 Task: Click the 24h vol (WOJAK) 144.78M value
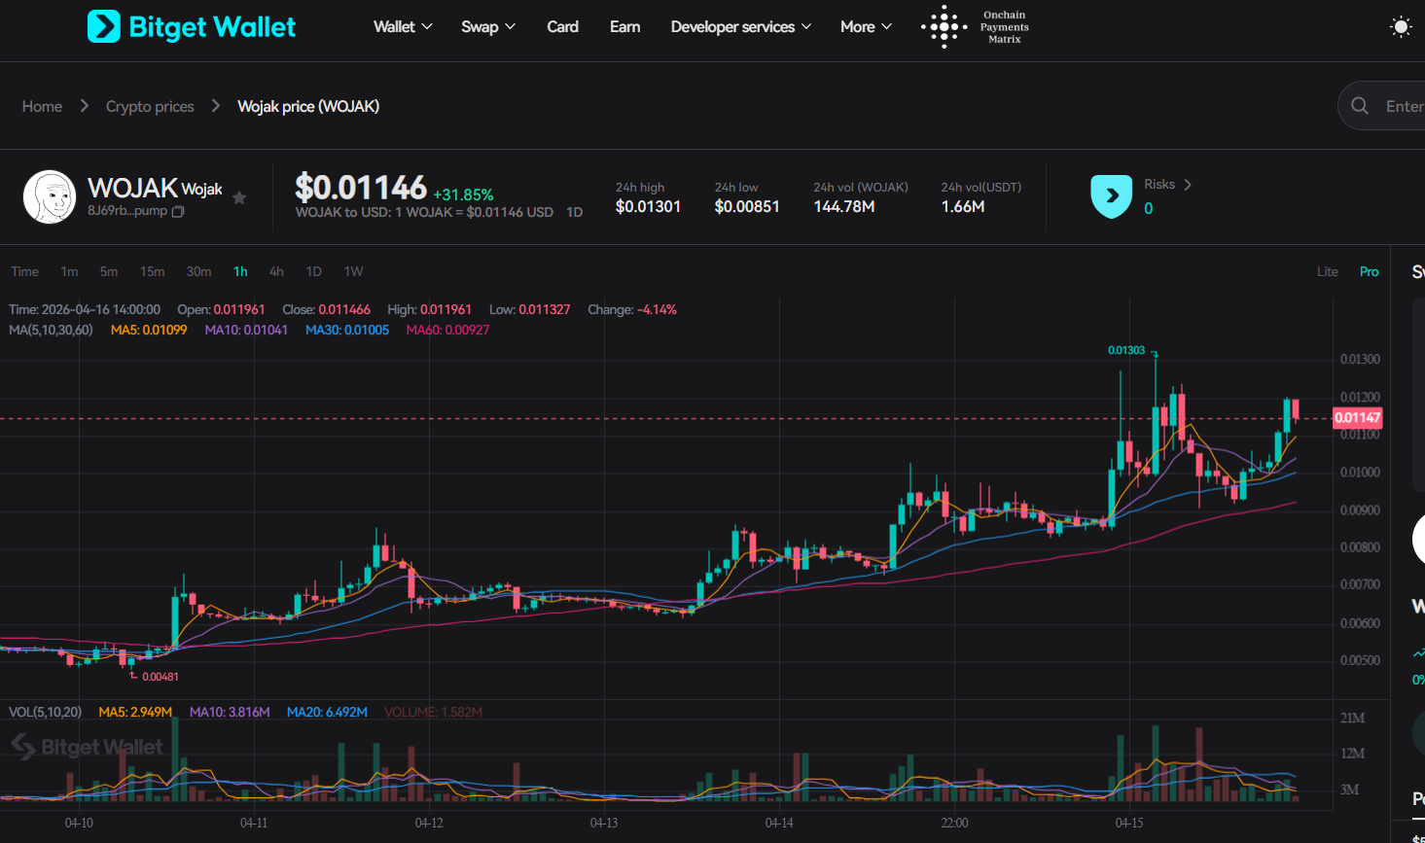[844, 206]
